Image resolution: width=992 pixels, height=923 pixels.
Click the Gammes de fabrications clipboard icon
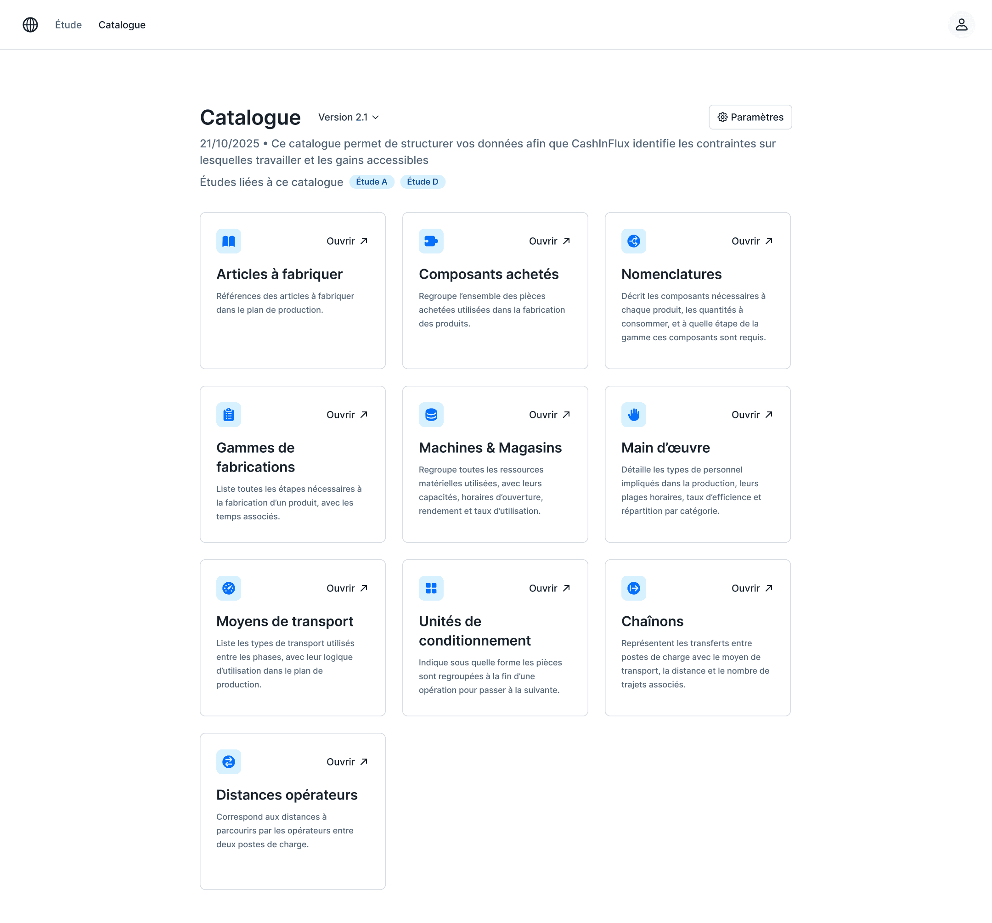pos(229,415)
